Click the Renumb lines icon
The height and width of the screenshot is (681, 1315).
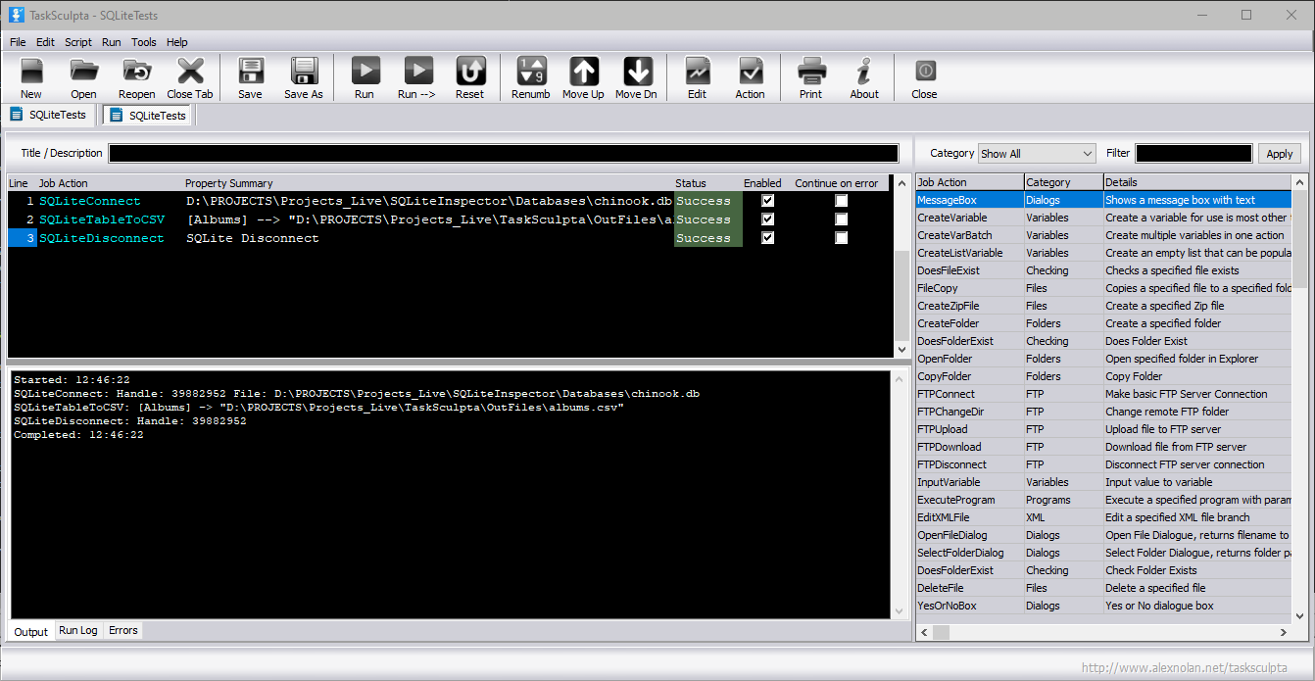531,73
